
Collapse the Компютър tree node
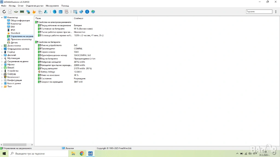click(2, 17)
